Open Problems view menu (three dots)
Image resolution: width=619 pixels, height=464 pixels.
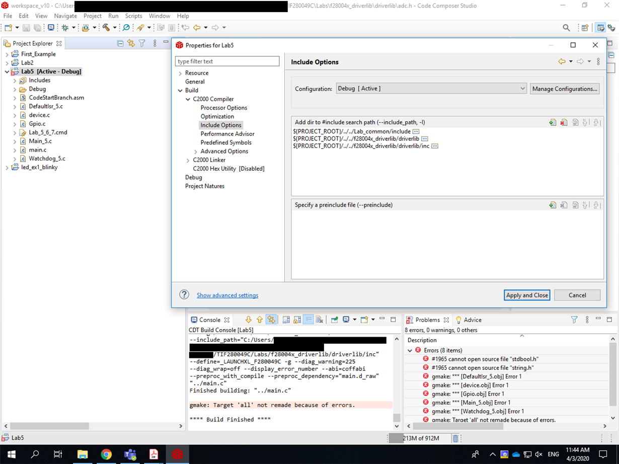587,320
